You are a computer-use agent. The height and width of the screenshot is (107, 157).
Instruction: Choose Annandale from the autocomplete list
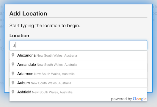[78, 65]
